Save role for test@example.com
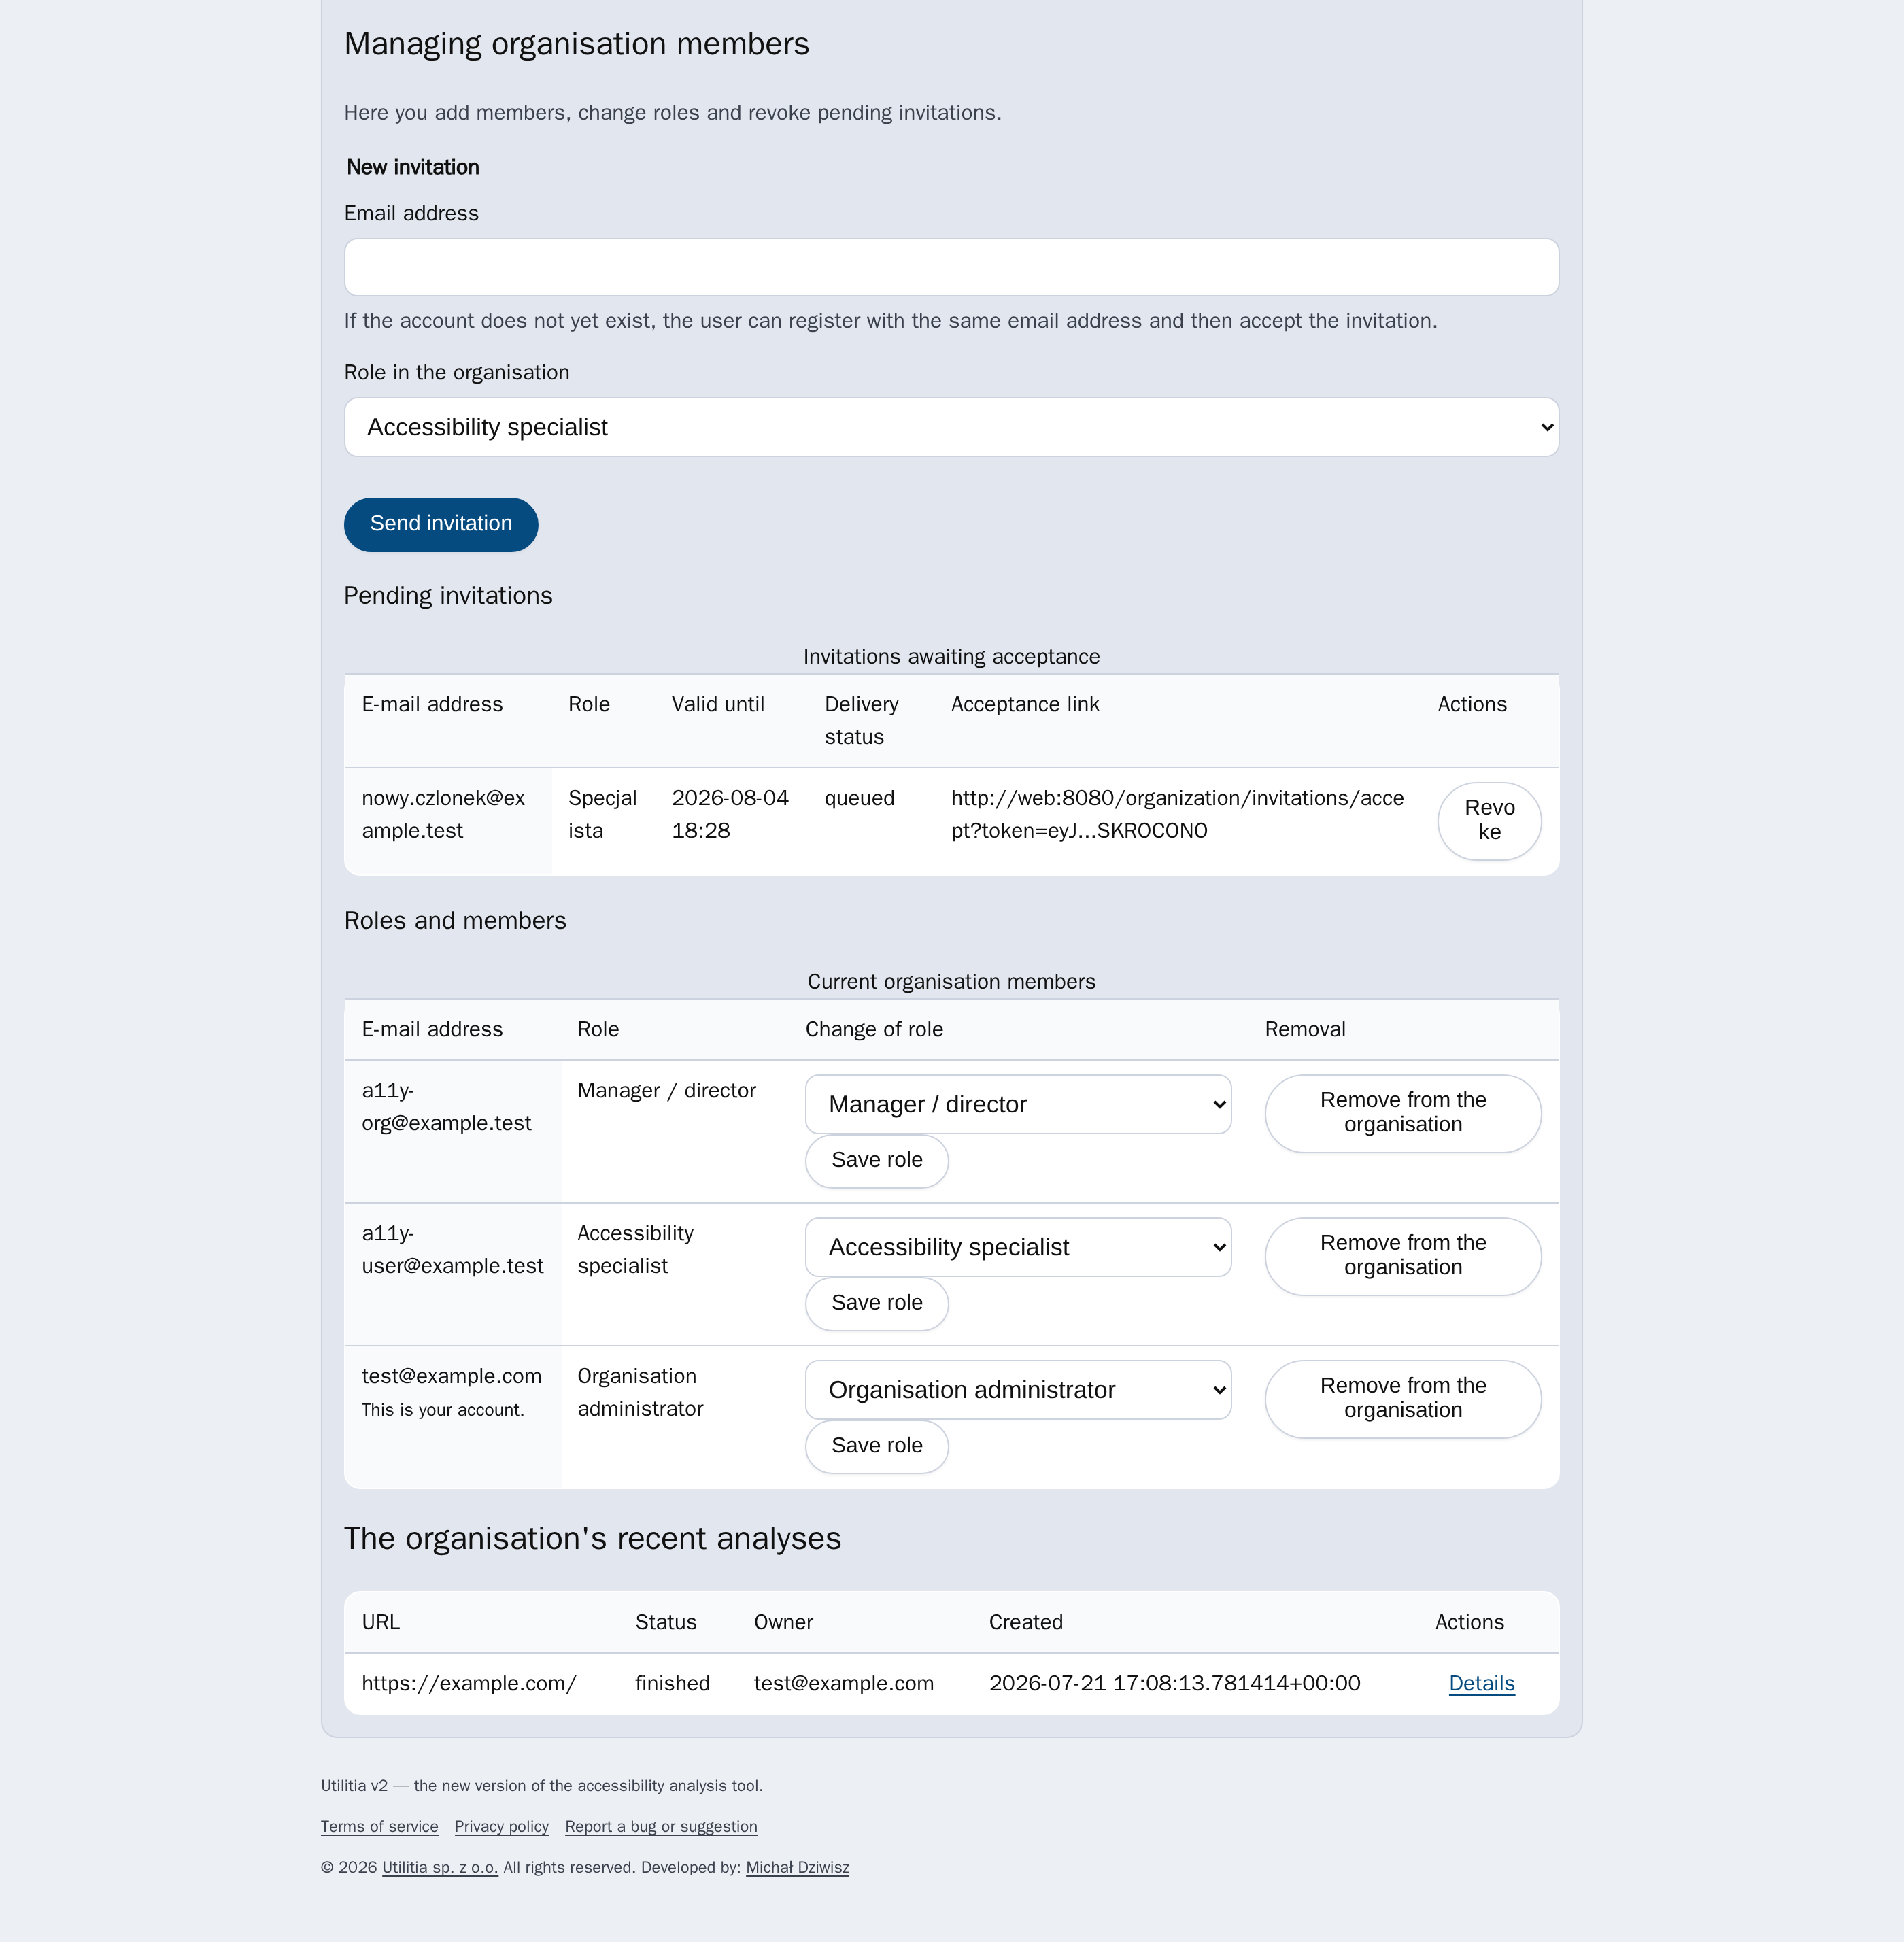 point(877,1446)
